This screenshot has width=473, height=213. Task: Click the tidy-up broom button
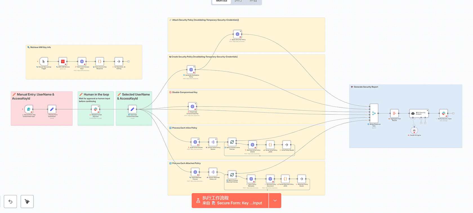click(x=27, y=201)
